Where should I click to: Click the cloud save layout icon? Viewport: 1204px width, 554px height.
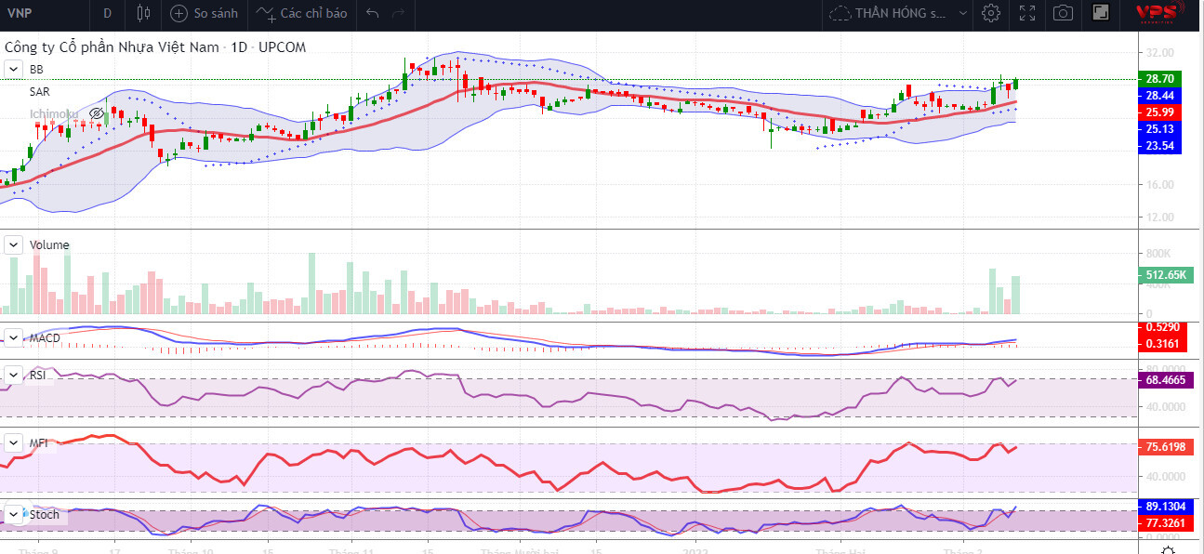(x=840, y=14)
